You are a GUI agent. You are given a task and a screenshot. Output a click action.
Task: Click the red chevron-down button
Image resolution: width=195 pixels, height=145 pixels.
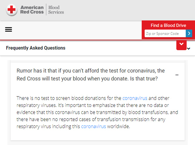[181, 44]
